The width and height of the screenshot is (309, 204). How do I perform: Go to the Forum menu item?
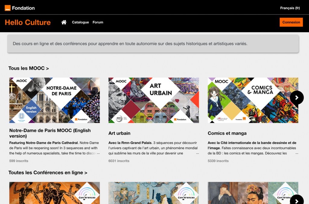click(x=98, y=22)
